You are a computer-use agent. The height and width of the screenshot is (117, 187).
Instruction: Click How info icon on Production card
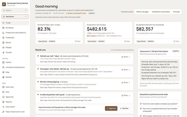pyautogui.click(x=125, y=41)
